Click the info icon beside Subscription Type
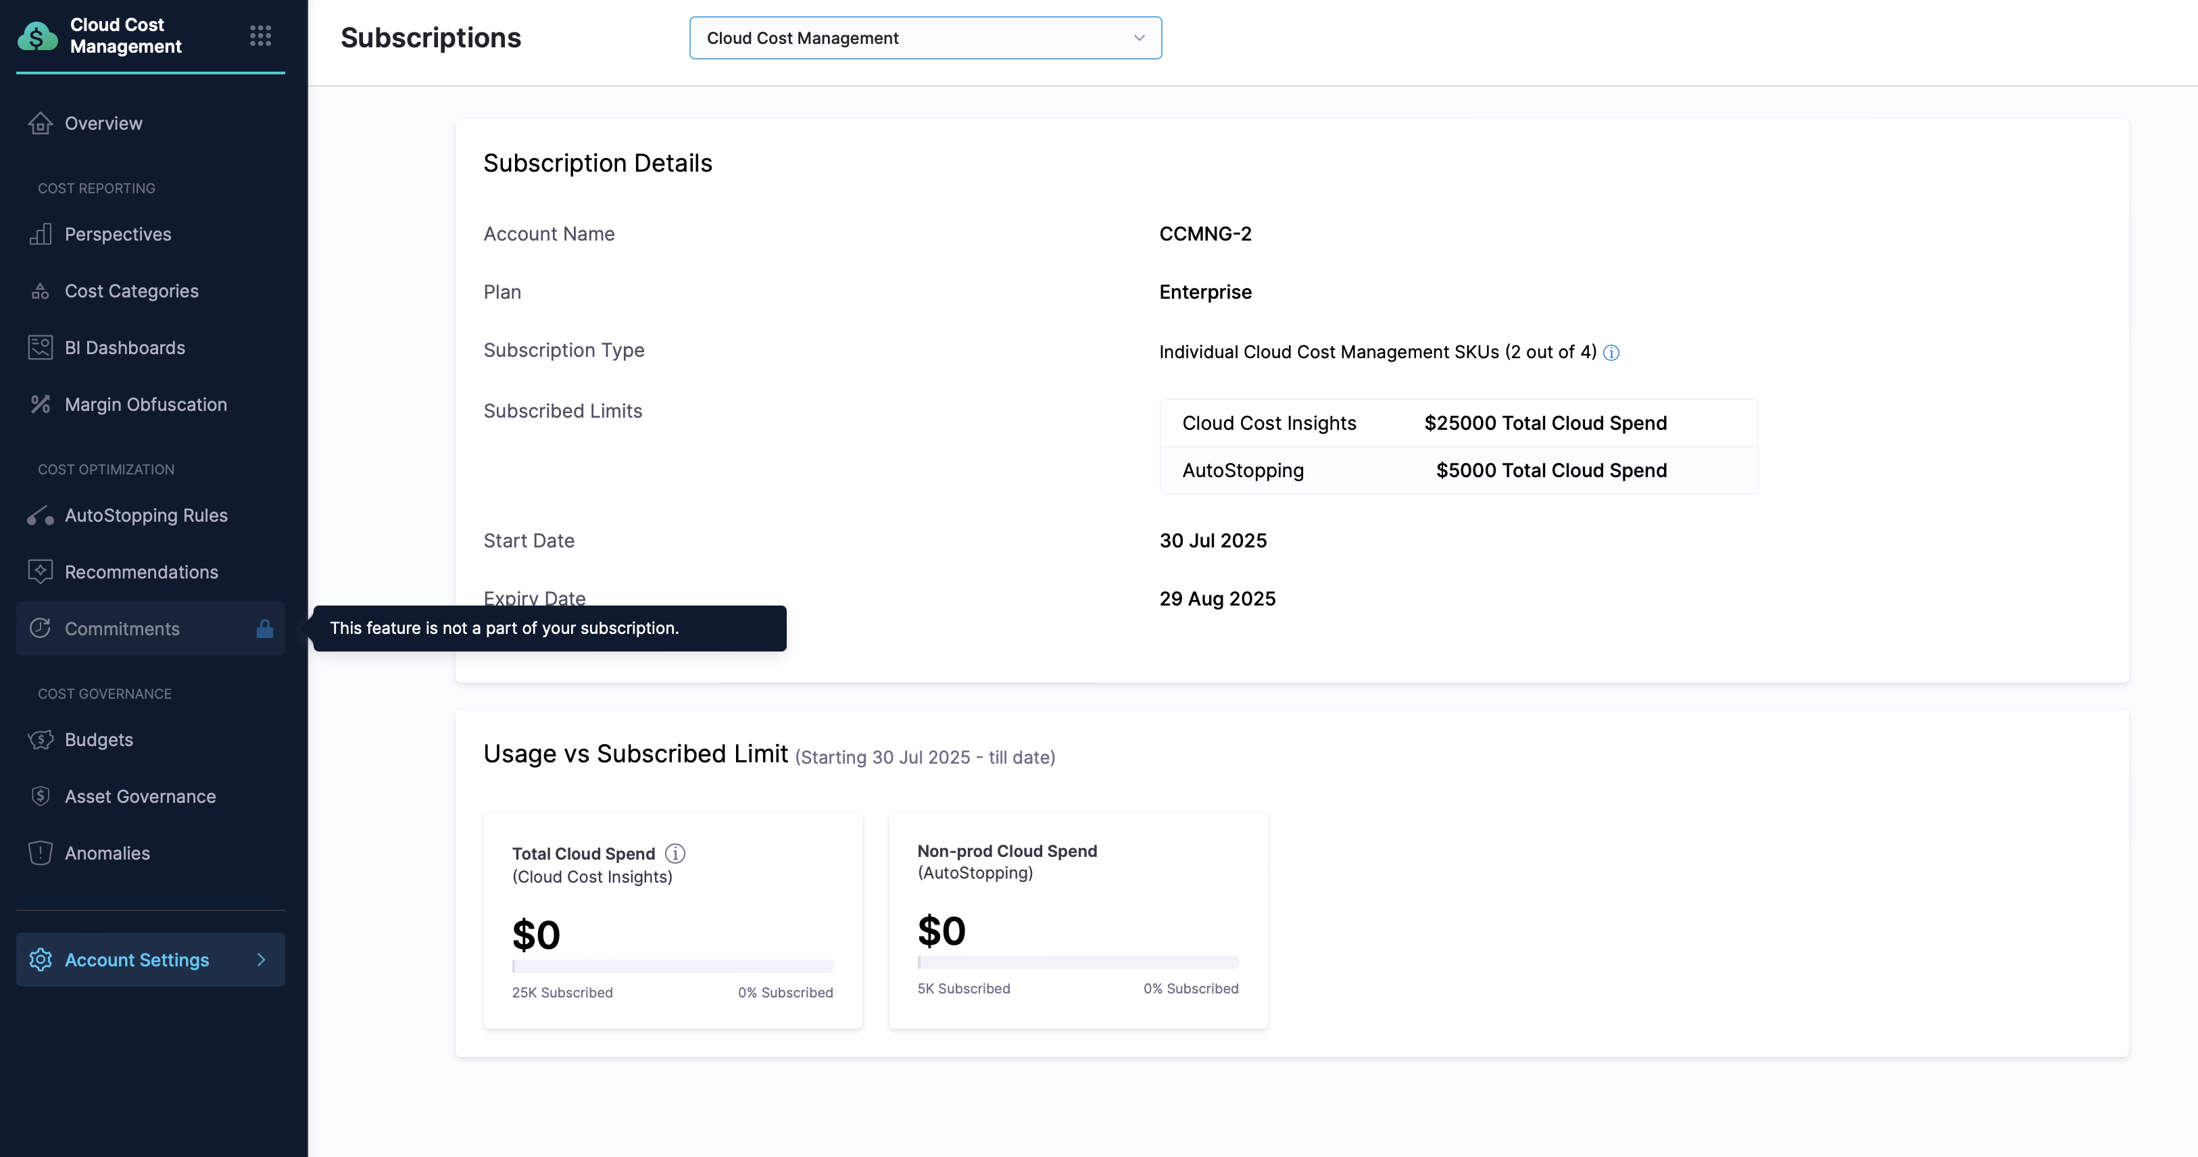 coord(1611,353)
